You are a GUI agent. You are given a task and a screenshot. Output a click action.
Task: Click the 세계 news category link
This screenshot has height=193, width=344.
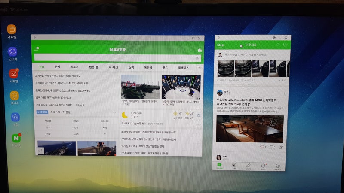(x=76, y=134)
